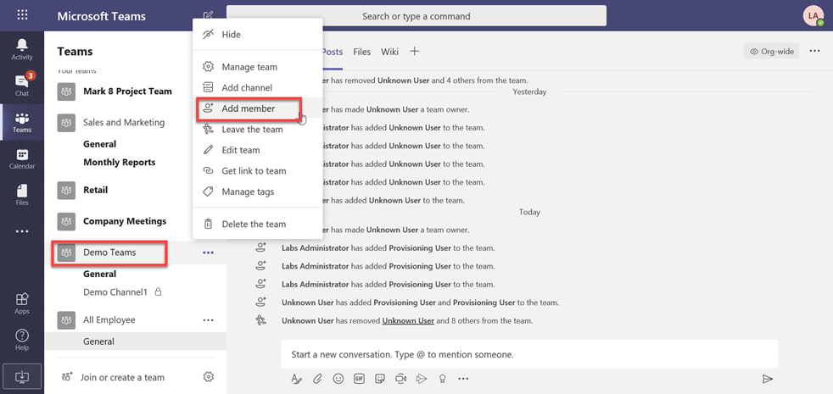Select Get link to team
The height and width of the screenshot is (394, 833).
coord(258,170)
